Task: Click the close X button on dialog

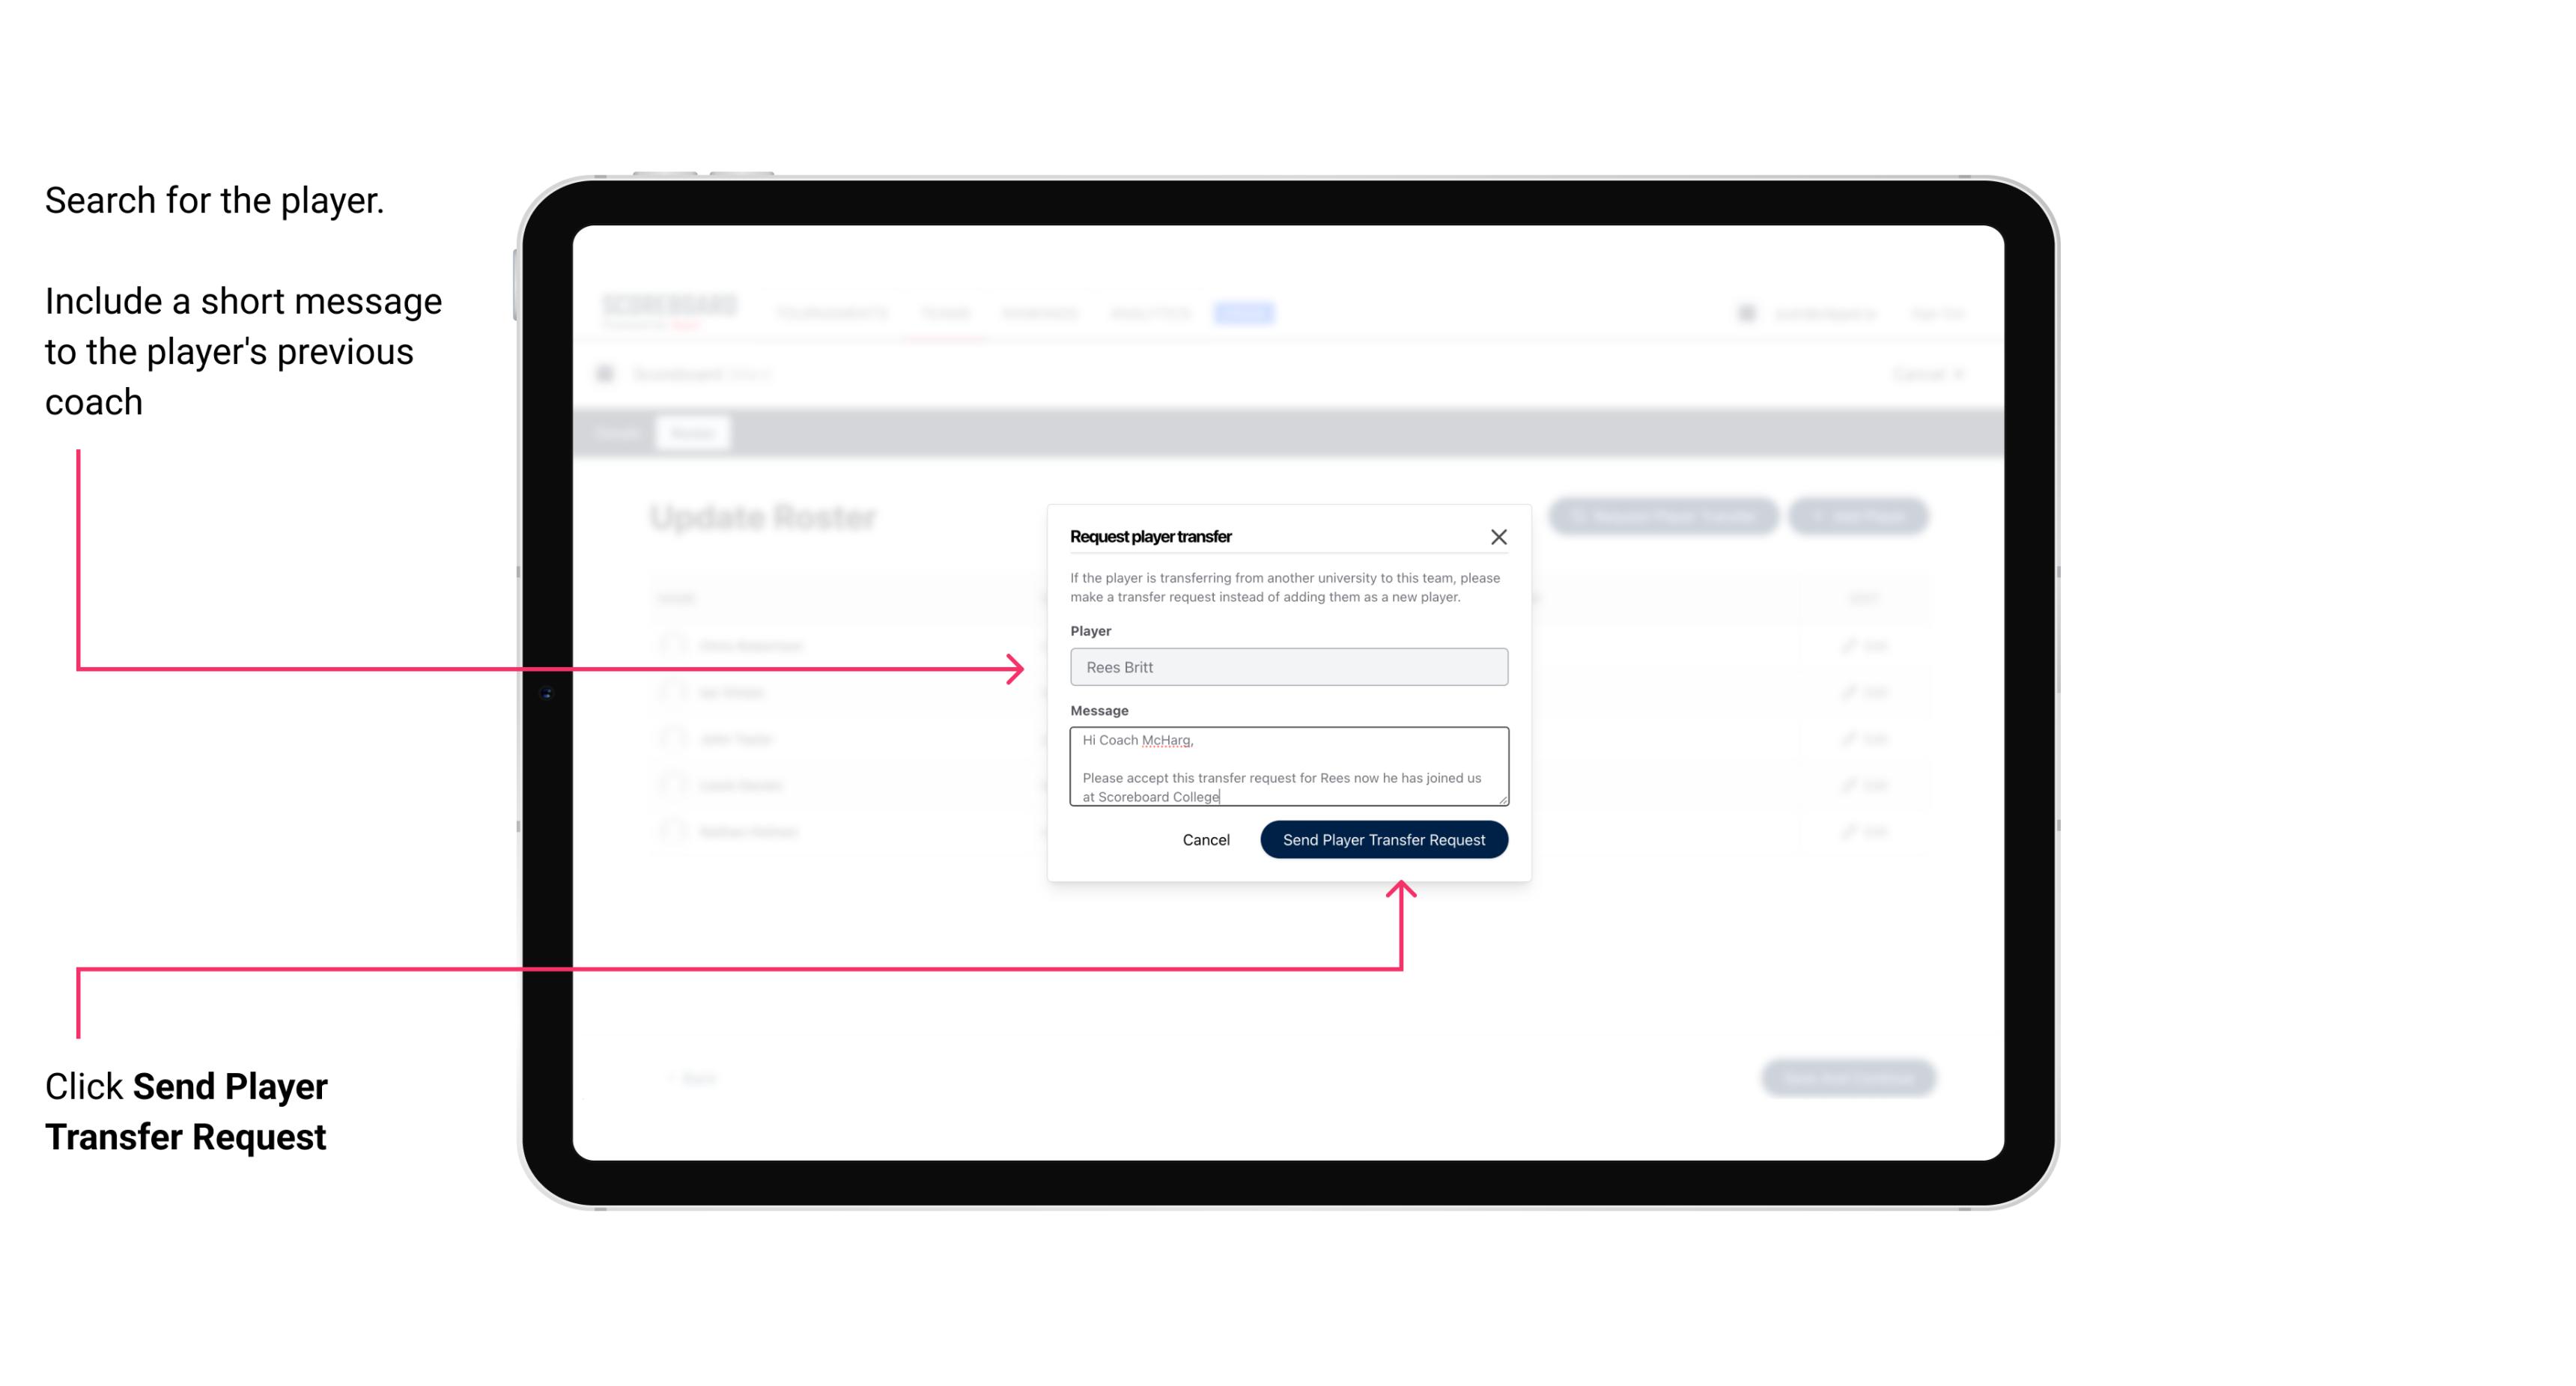Action: tap(1499, 536)
